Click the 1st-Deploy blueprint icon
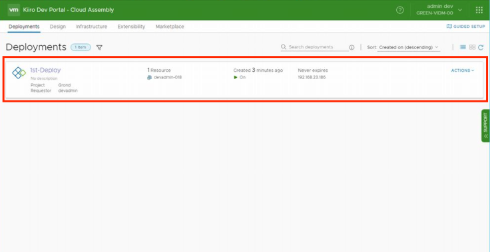The image size is (490, 252). pyautogui.click(x=19, y=72)
